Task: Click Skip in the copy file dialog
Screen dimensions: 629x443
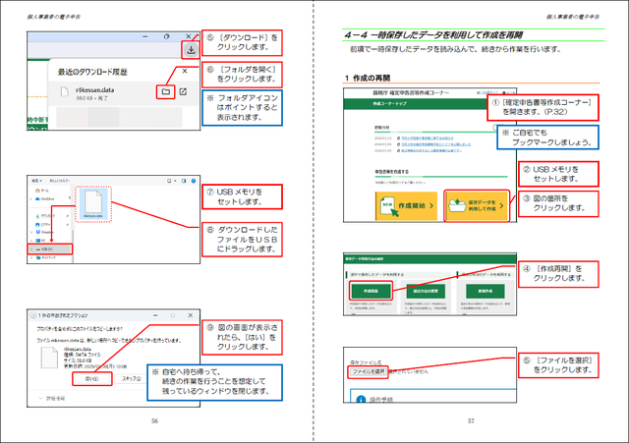Action: [131, 379]
